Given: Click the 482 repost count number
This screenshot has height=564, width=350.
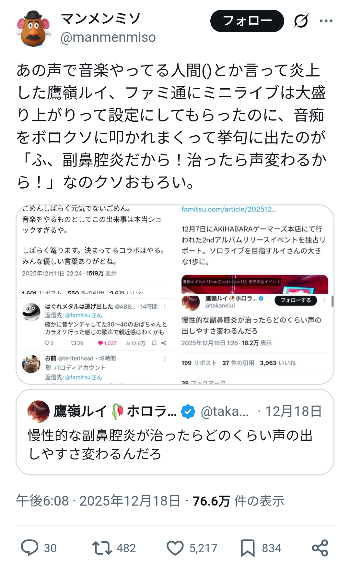Looking at the screenshot, I should click(x=126, y=548).
